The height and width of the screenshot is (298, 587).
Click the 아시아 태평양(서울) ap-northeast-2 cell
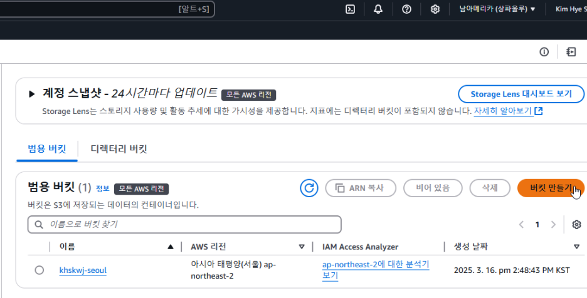click(233, 270)
